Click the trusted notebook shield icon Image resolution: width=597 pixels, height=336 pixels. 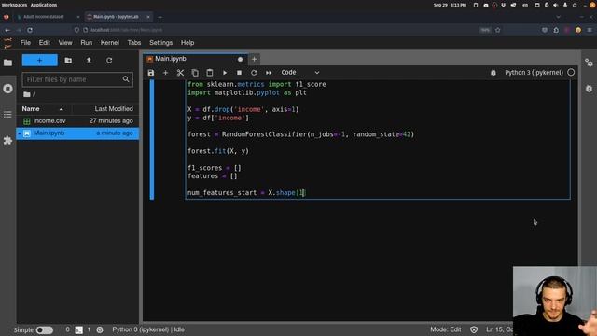click(x=474, y=329)
